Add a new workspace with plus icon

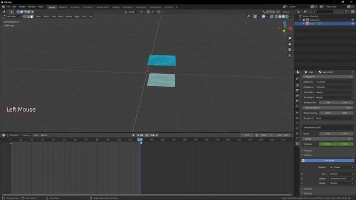pos(177,7)
